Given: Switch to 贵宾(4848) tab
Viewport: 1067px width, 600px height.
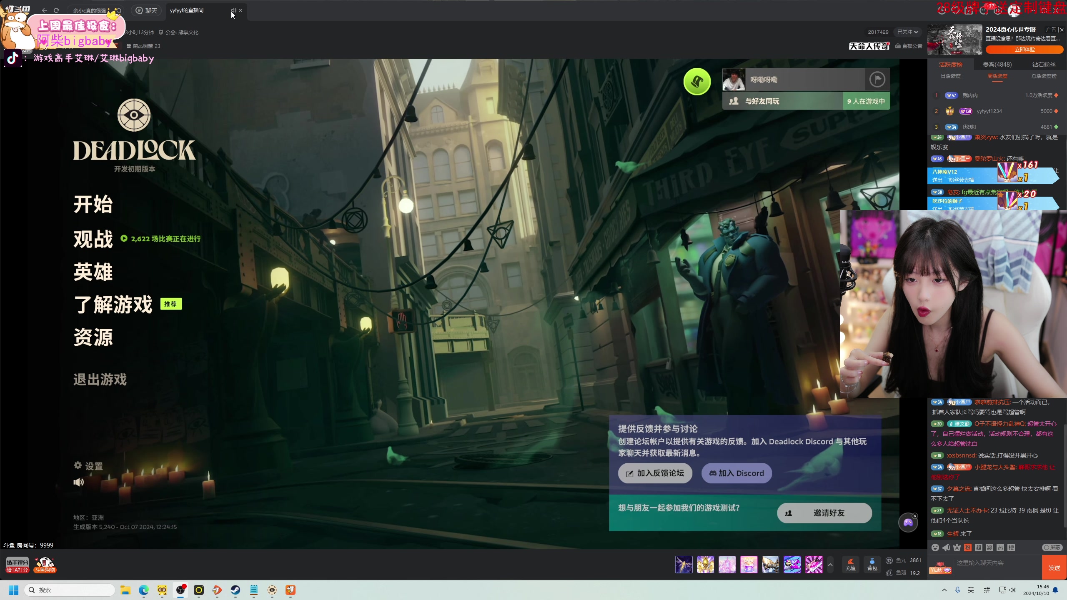Looking at the screenshot, I should 997,65.
